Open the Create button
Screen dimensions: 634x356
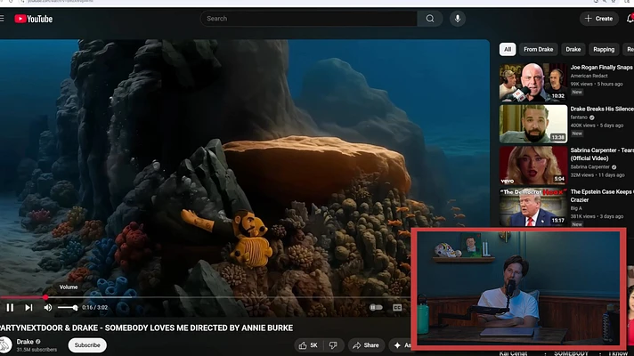[598, 19]
